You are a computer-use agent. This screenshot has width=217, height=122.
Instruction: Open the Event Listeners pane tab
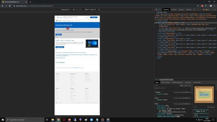[165, 82]
